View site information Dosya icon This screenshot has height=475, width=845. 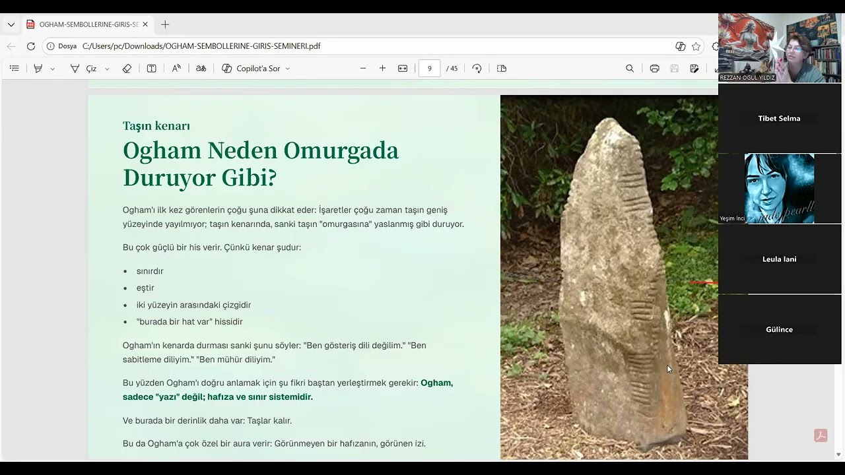61,46
